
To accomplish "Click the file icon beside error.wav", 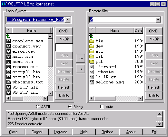I will tap(8, 51).
